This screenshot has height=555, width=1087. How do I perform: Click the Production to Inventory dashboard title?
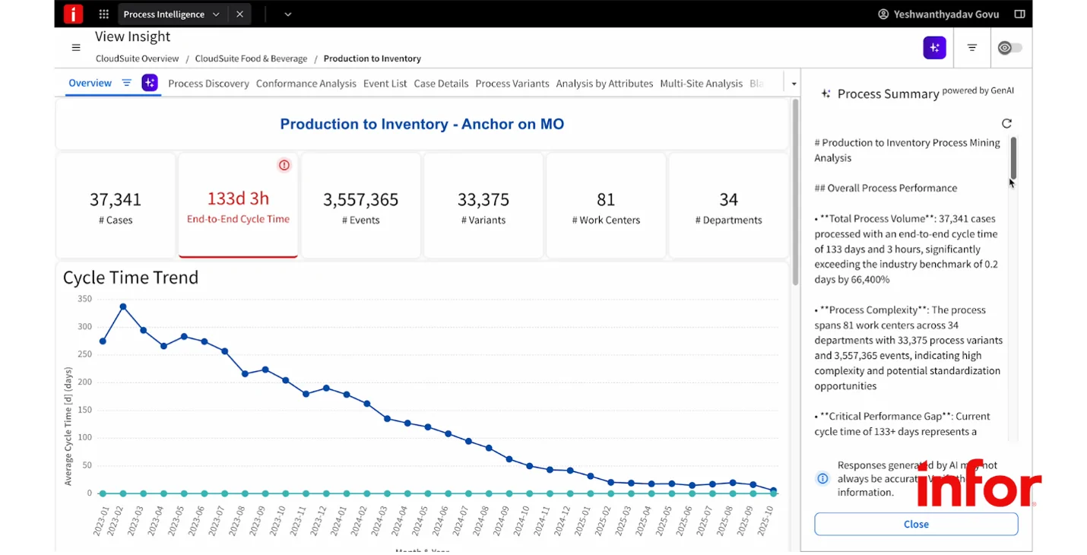click(x=422, y=124)
